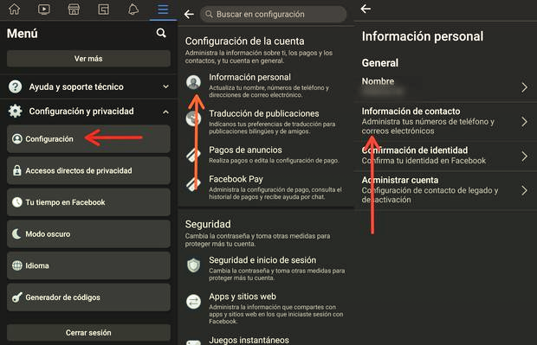Click chevron beside Administrar cuenta
The height and width of the screenshot is (345, 537).
(x=524, y=190)
